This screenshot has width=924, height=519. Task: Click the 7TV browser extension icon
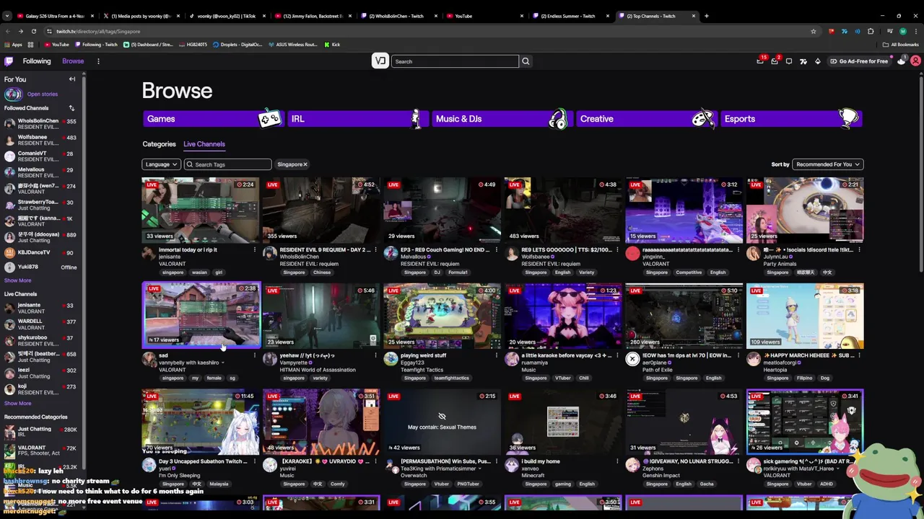844,31
